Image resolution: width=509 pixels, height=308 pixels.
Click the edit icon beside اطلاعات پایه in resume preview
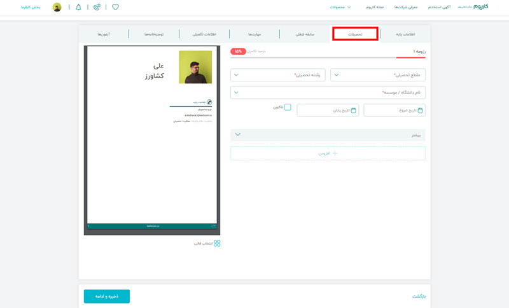pos(209,102)
